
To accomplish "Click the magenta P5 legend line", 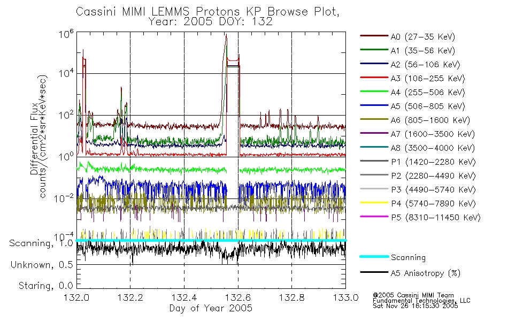I will 374,216.
